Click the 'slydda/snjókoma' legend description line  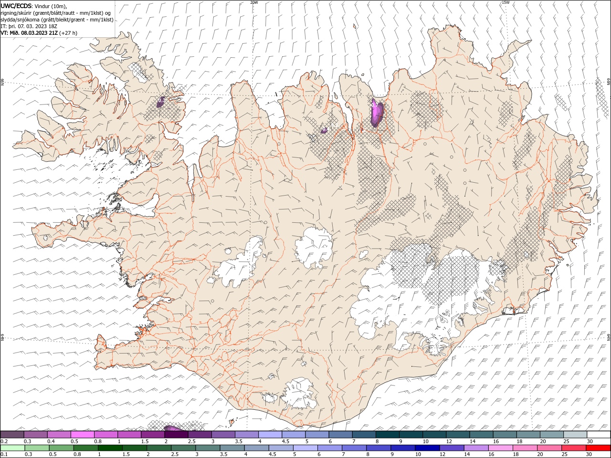[x=57, y=20]
